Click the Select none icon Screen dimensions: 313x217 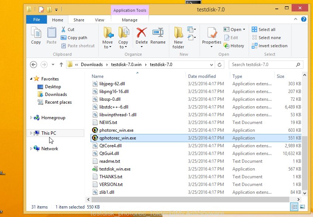(254, 38)
